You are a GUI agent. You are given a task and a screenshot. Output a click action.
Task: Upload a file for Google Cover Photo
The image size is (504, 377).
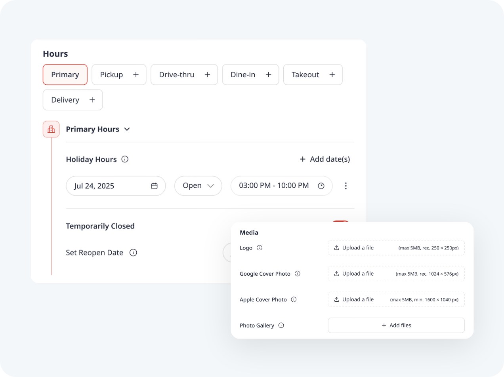tap(396, 274)
